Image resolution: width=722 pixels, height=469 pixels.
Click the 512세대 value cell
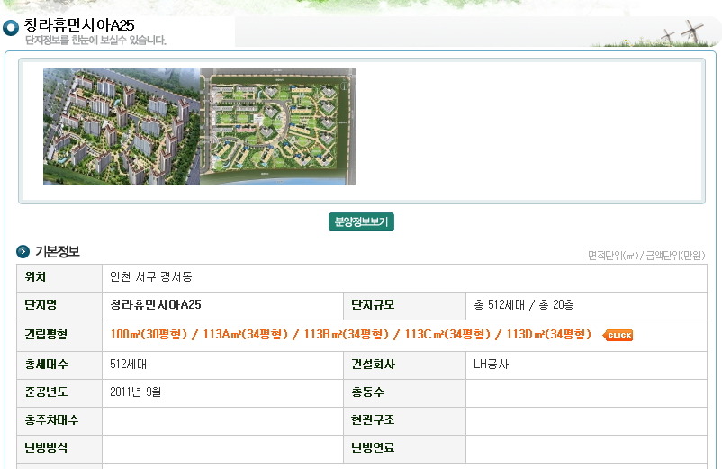tap(223, 365)
